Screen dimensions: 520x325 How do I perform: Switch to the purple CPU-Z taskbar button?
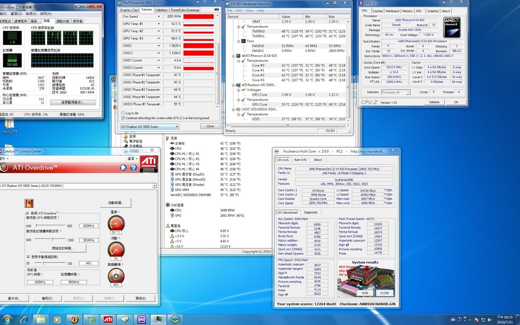tap(141, 320)
